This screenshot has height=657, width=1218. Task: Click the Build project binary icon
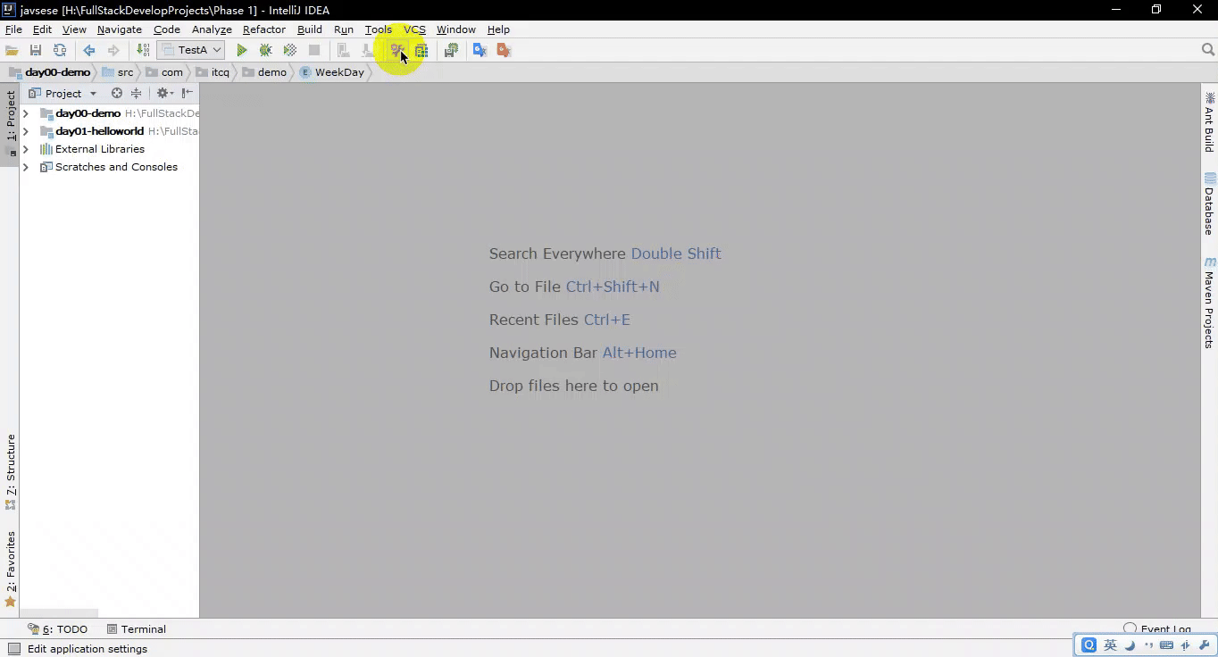(143, 51)
